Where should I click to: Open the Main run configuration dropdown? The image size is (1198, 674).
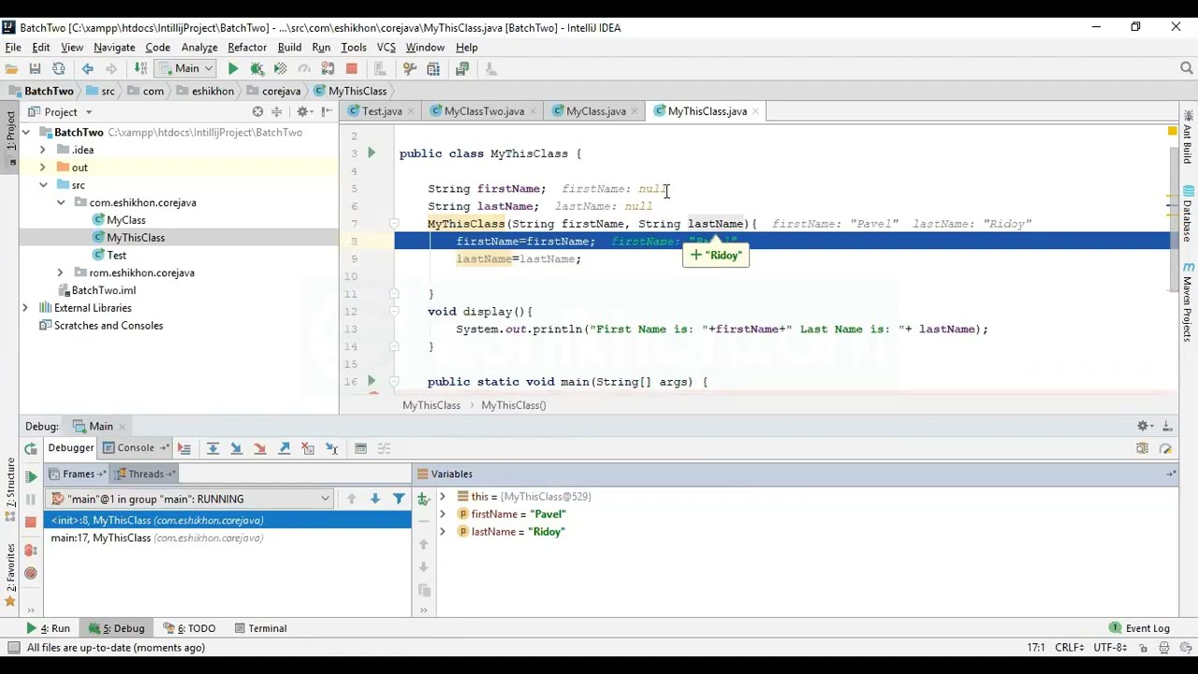(186, 68)
